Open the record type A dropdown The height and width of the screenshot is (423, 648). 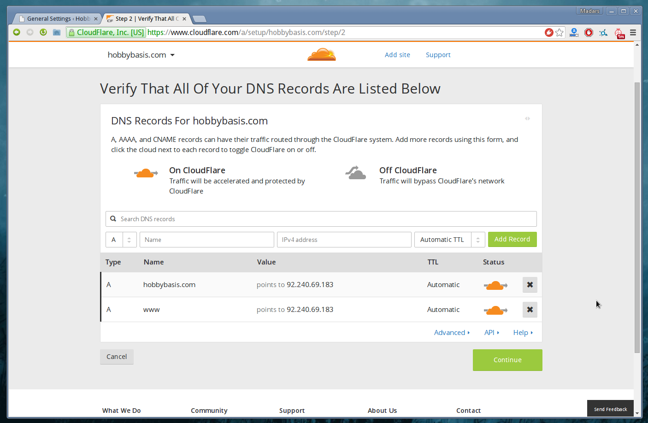click(x=121, y=240)
